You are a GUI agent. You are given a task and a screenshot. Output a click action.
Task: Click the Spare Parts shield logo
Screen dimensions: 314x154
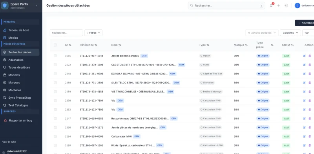(5, 5)
